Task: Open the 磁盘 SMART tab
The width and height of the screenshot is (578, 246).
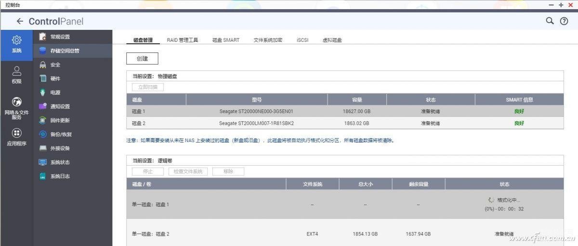Action: (x=226, y=40)
